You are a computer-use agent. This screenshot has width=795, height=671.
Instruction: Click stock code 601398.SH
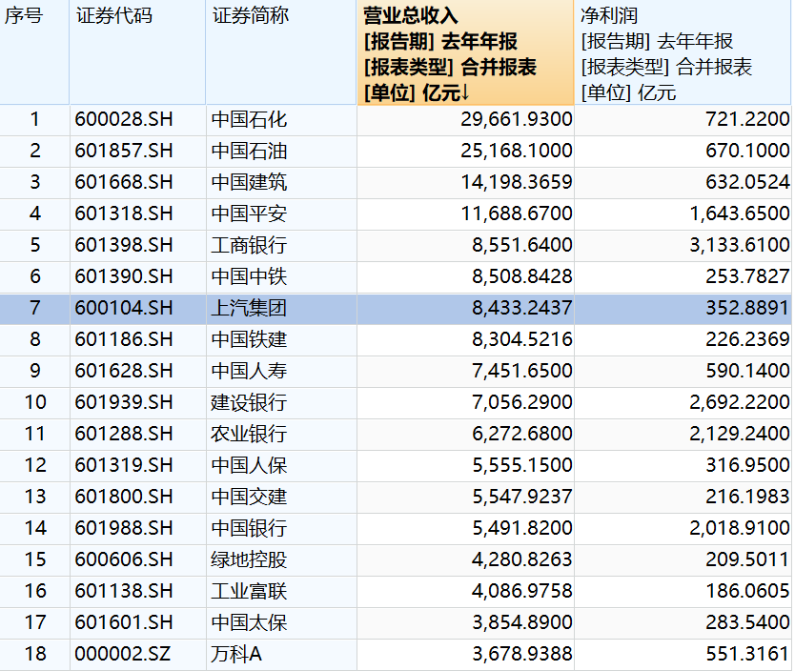(124, 245)
